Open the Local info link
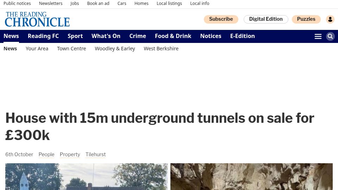Screen dimensions: 338x190 click(x=200, y=4)
